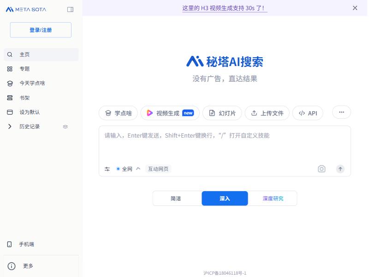369x277 pixels.
Task: Open 幻灯片 slides chip
Action: [x=222, y=113]
